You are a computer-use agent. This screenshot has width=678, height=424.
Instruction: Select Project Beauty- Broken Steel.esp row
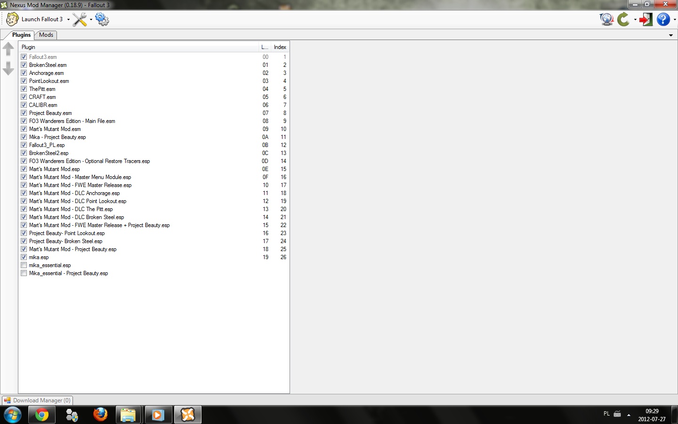tap(153, 241)
